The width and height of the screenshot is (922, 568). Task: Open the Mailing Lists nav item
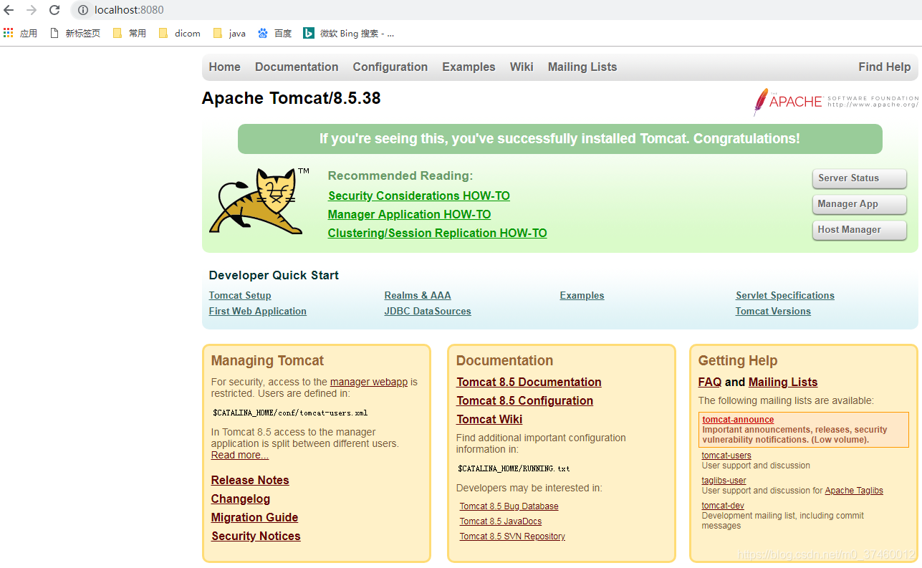(582, 67)
